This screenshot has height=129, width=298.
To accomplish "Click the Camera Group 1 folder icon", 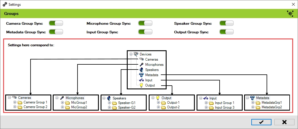I will [x=20, y=102].
